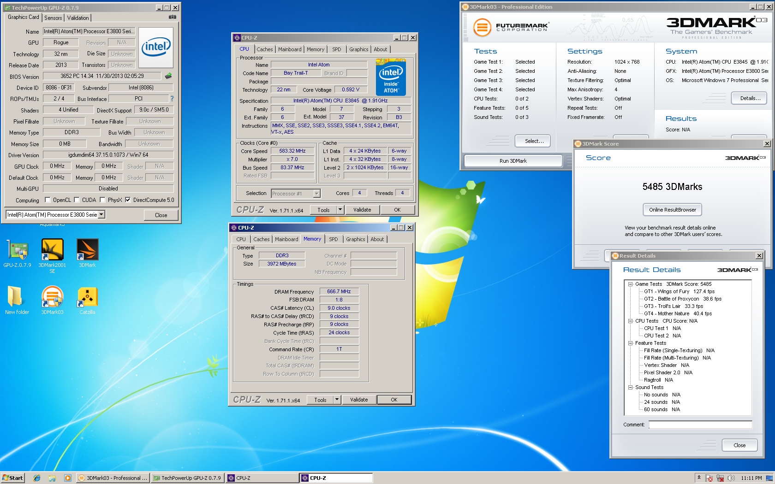Click the GPU-Z screenshot camera icon
Screen dimensions: 775x484
173,17
